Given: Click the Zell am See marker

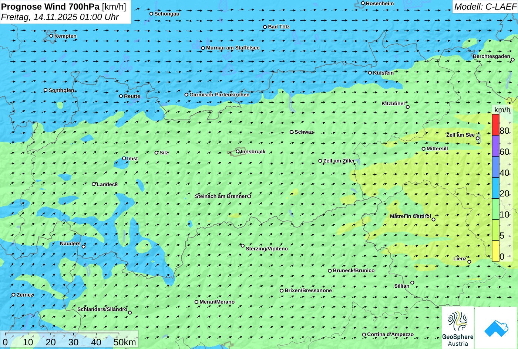Looking at the screenshot, I should [x=478, y=138].
